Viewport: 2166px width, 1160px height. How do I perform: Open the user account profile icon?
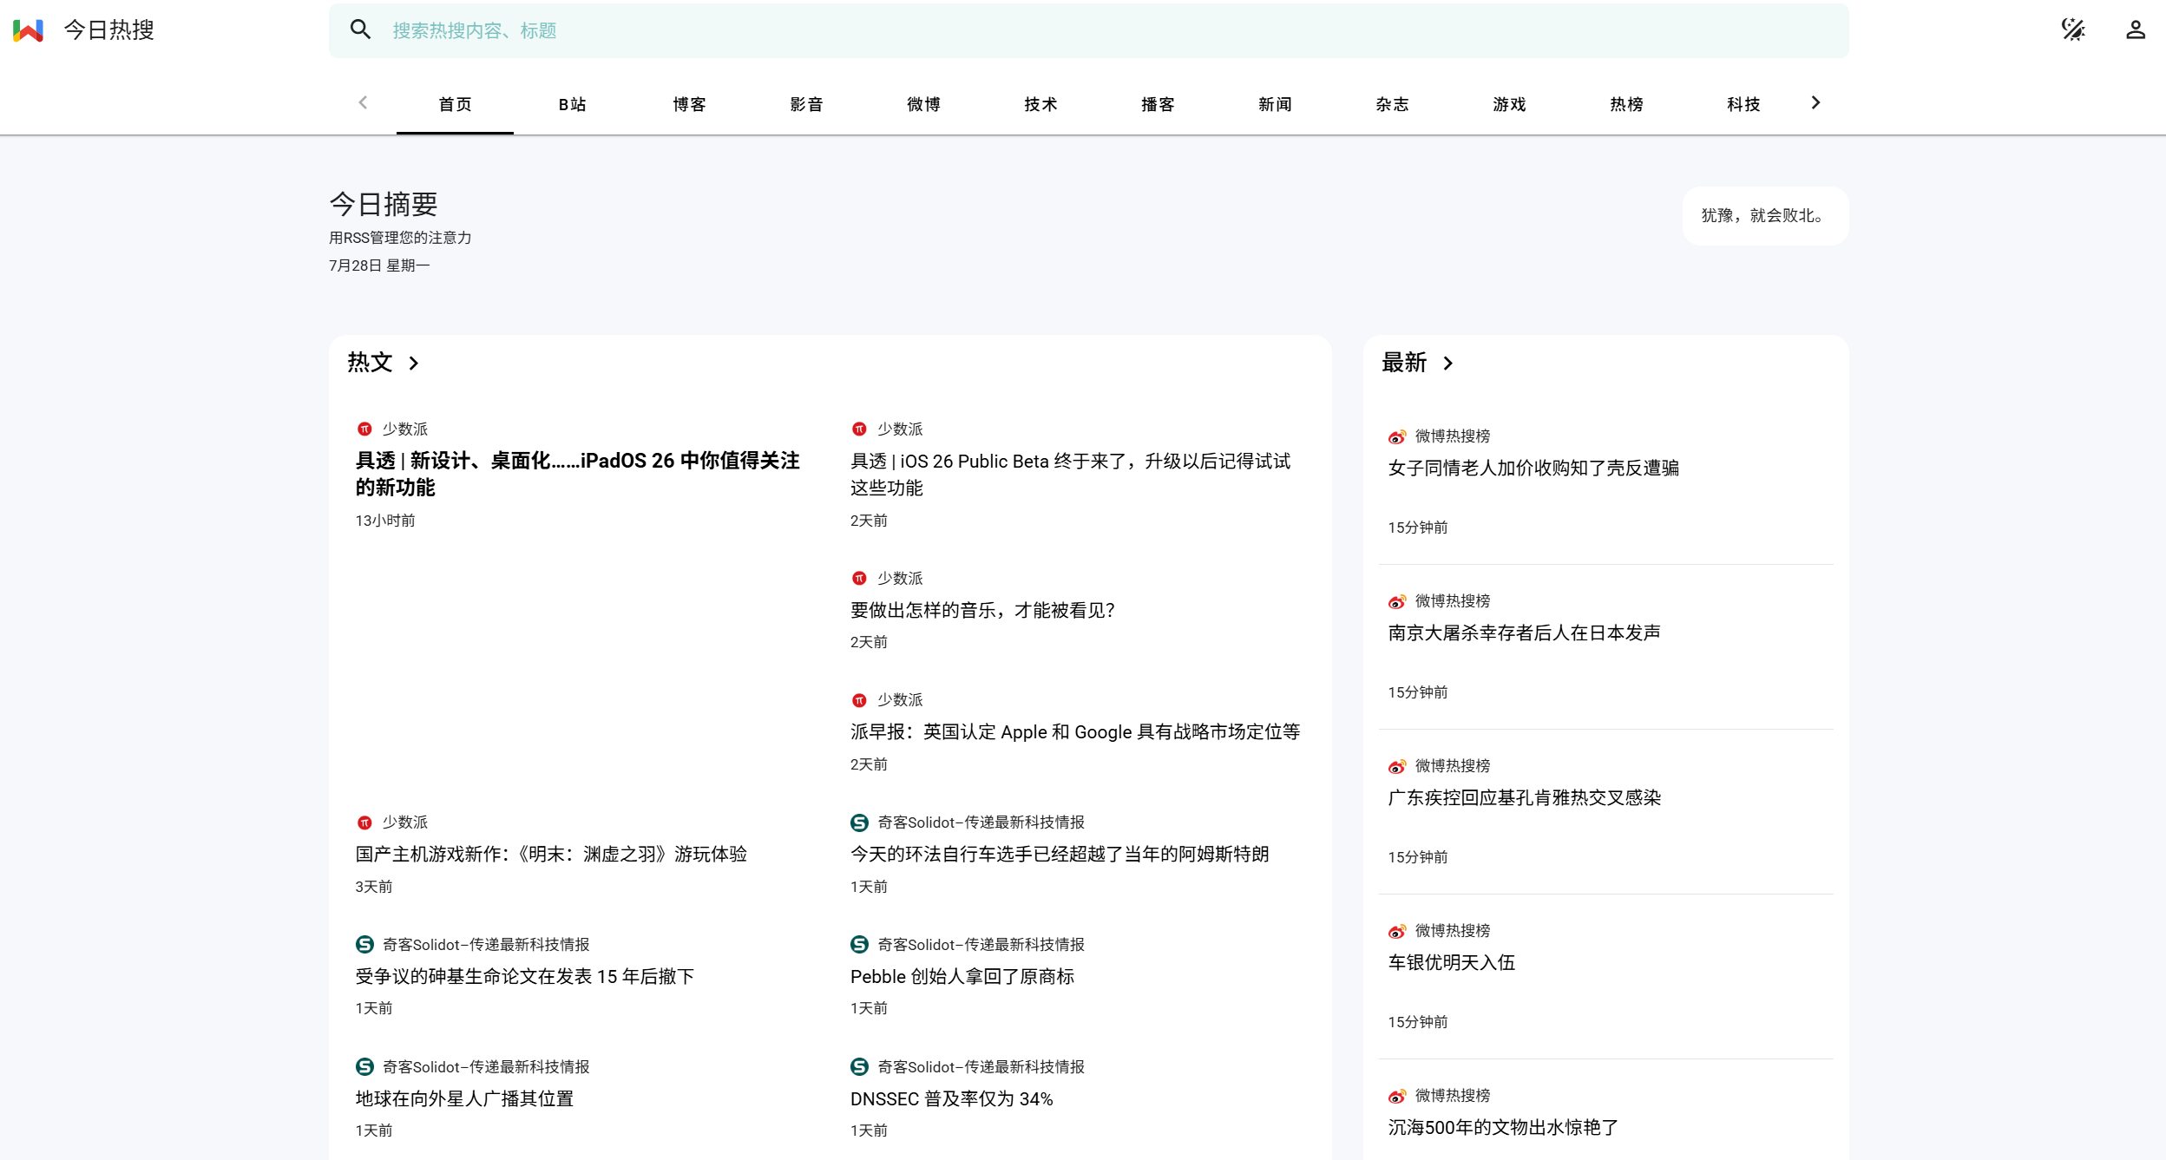2136,30
